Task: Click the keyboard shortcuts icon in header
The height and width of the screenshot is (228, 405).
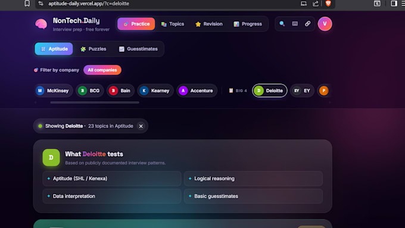Action: click(x=295, y=24)
